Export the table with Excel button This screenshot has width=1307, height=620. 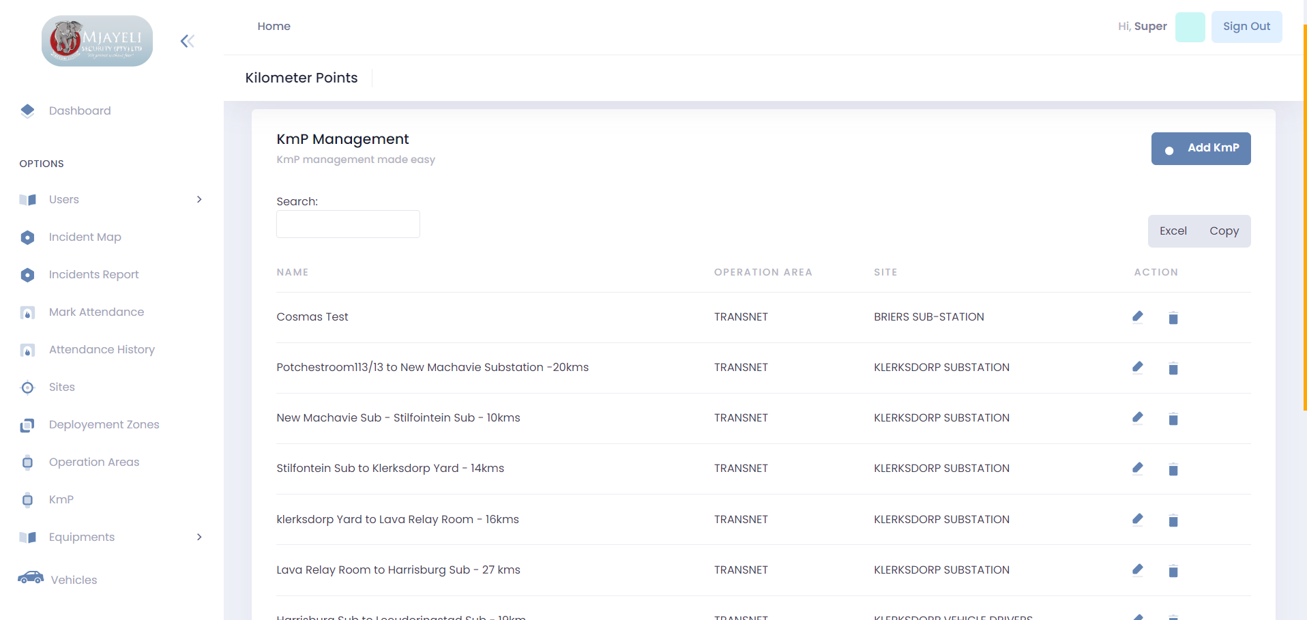point(1173,231)
